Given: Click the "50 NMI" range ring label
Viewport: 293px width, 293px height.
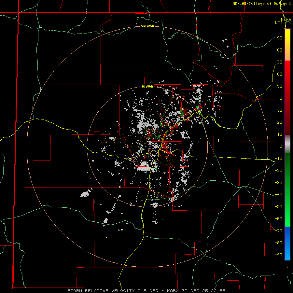Looking at the screenshot, I should [147, 86].
